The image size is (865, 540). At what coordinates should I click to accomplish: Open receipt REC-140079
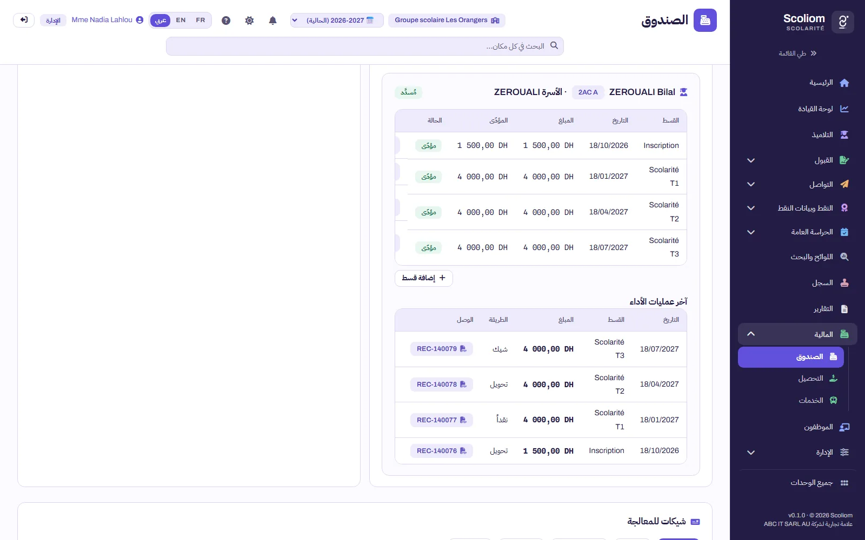[442, 349]
